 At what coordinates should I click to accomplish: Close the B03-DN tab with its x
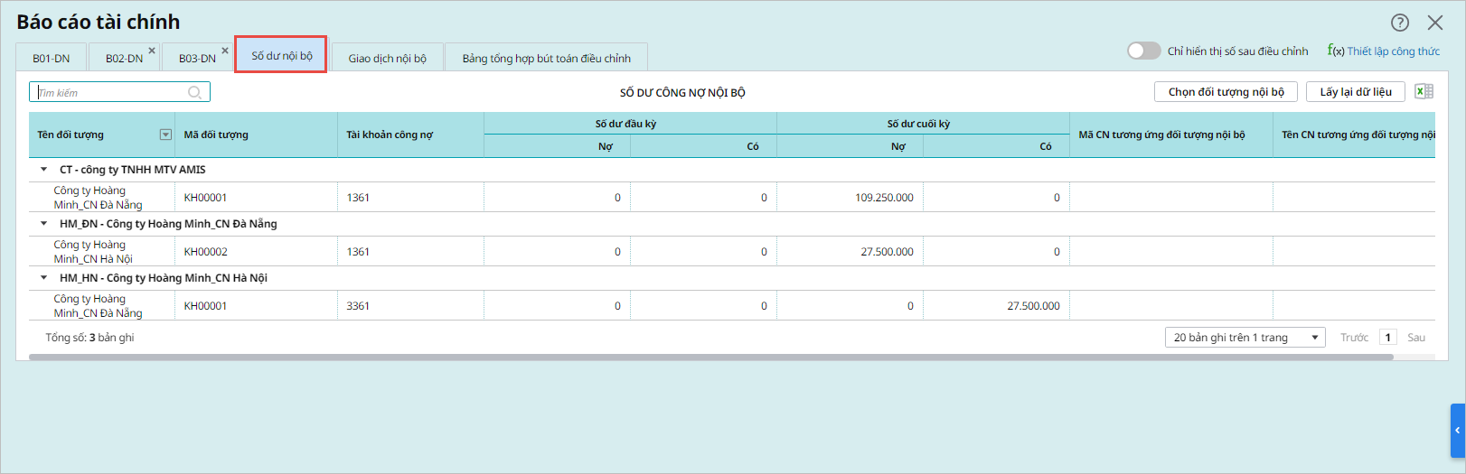(225, 51)
